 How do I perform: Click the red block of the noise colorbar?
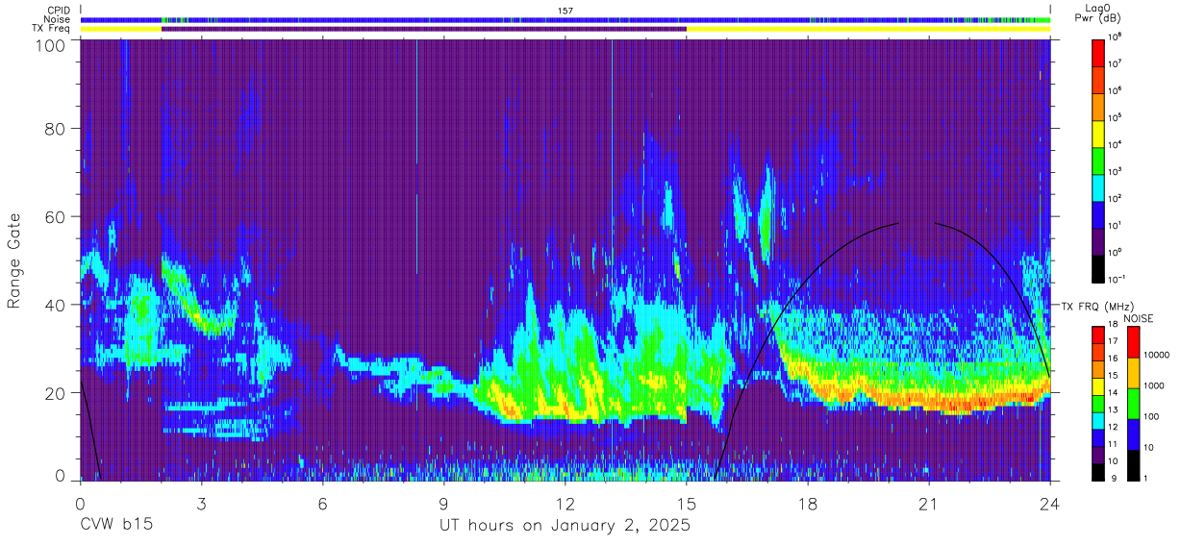[x=1134, y=342]
